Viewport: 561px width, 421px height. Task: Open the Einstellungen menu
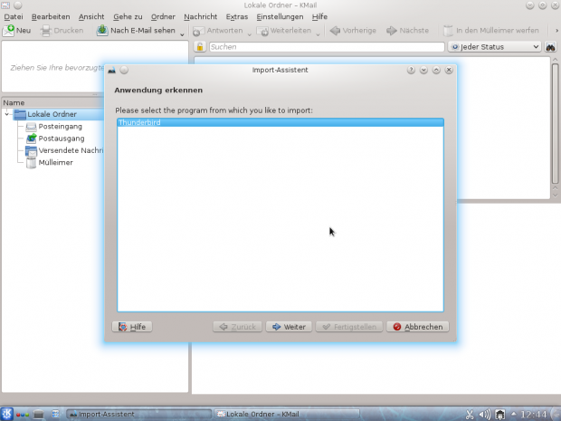pyautogui.click(x=280, y=17)
